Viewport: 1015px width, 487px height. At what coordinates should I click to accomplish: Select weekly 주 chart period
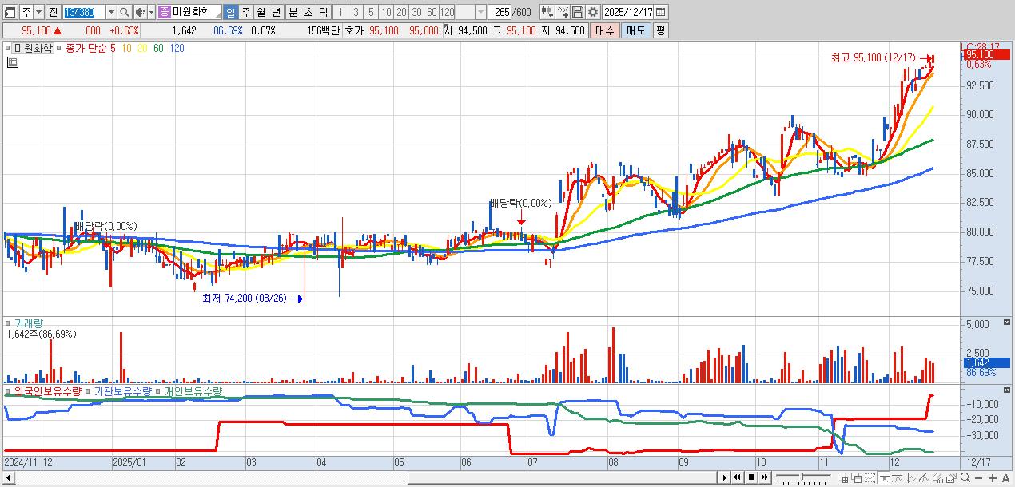click(246, 12)
